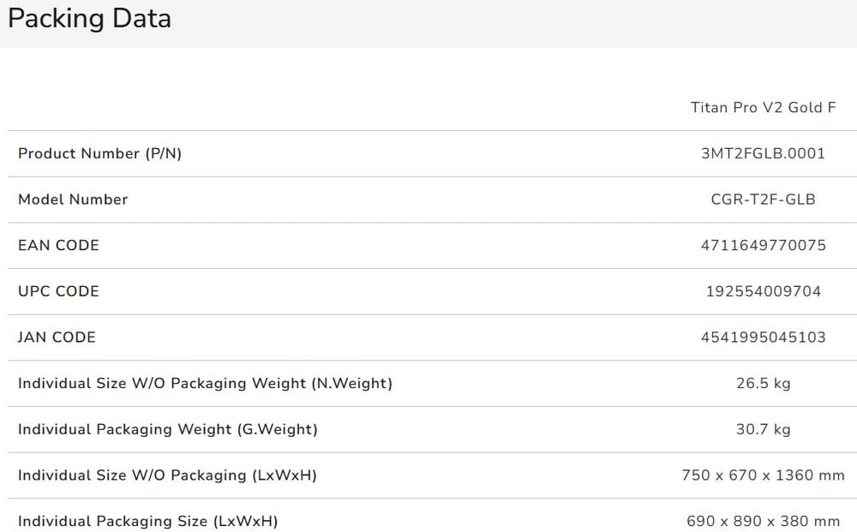This screenshot has height=532, width=857.
Task: Select dimensions 690 x 890 x 380 mm
Action: tap(763, 521)
